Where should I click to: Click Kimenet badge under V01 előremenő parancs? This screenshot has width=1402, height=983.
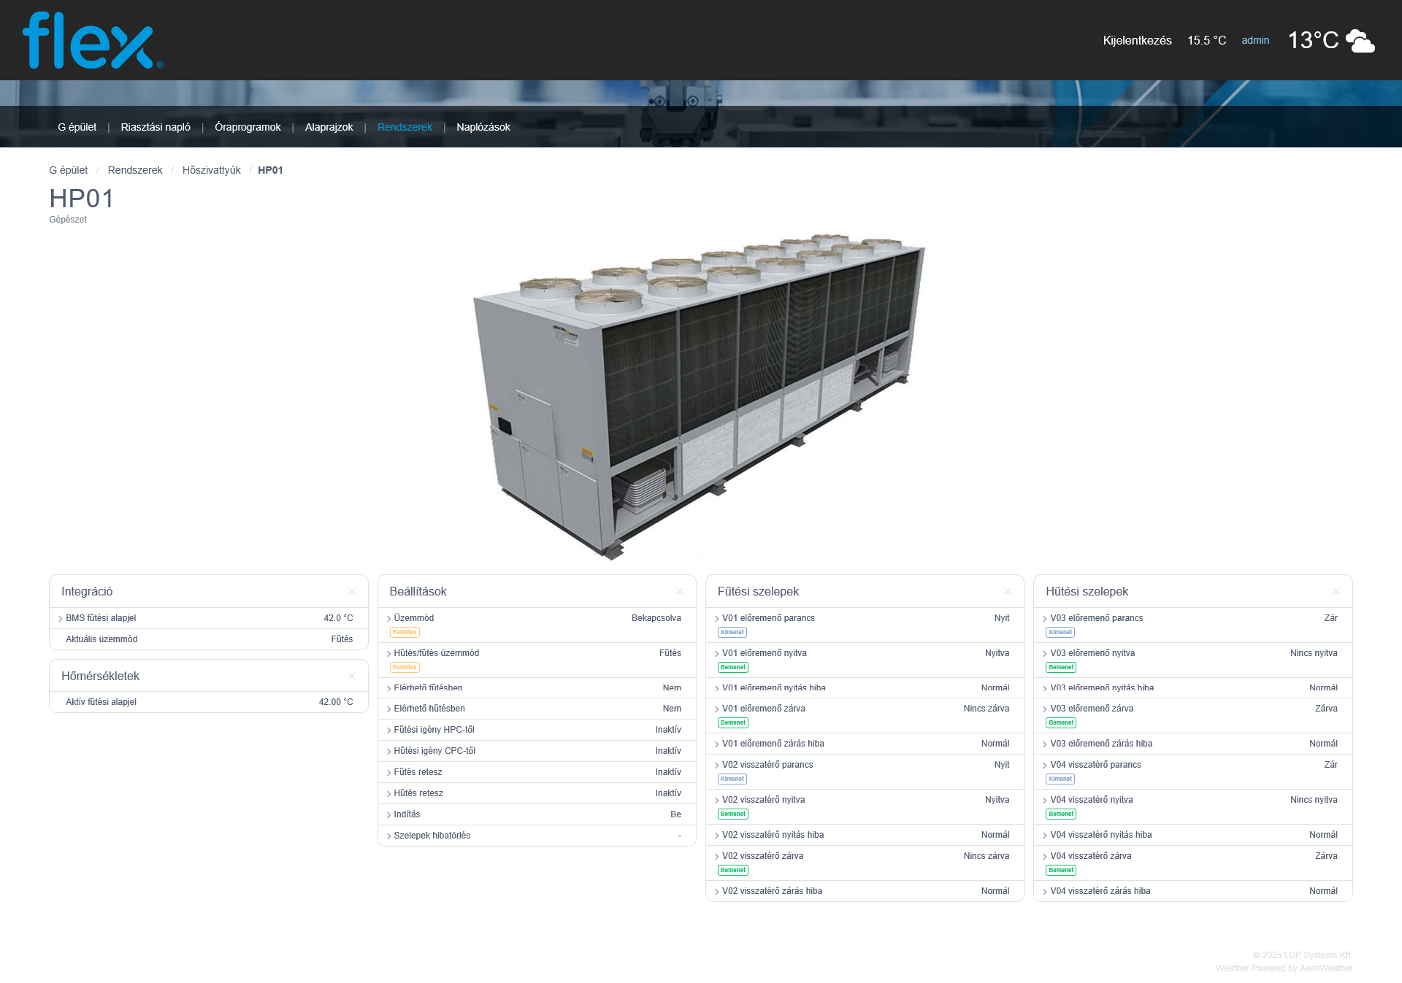(x=732, y=633)
